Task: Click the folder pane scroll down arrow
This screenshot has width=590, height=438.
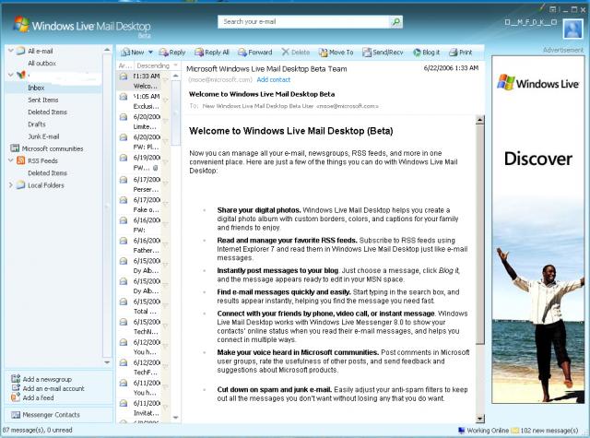Action: coord(107,362)
